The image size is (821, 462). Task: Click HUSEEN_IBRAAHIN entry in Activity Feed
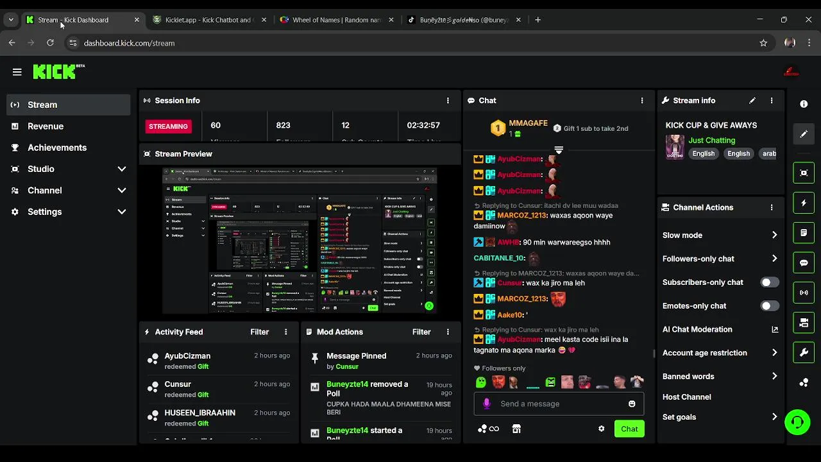[x=219, y=418]
